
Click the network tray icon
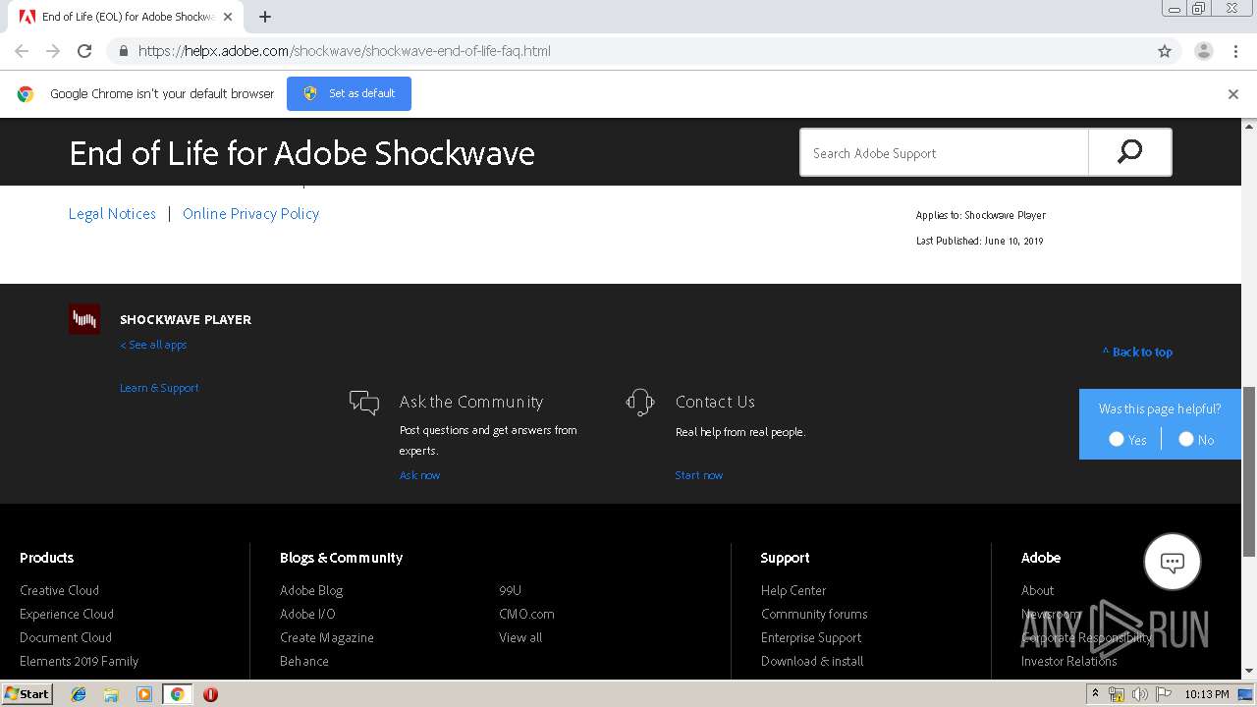(x=1117, y=694)
